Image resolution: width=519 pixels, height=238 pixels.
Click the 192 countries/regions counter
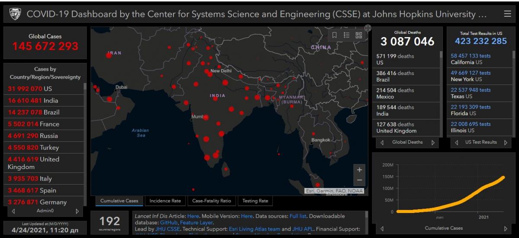(110, 222)
